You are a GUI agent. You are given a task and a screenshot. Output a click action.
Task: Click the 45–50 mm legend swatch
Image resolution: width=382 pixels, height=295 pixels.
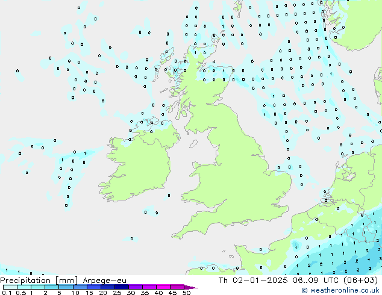177,287
